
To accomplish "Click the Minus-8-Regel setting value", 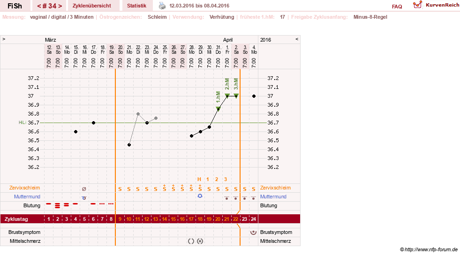I will point(370,17).
